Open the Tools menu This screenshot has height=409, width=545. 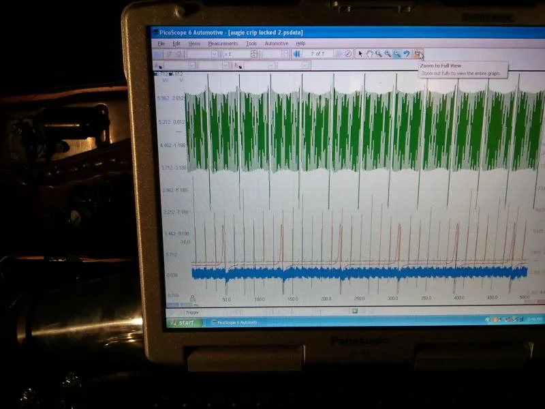[251, 43]
